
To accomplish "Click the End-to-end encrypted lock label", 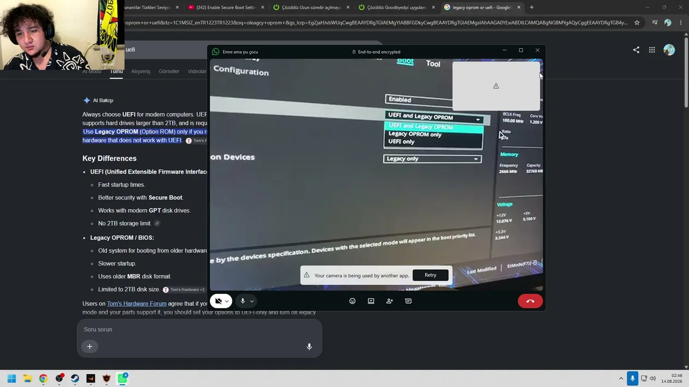I will (376, 52).
